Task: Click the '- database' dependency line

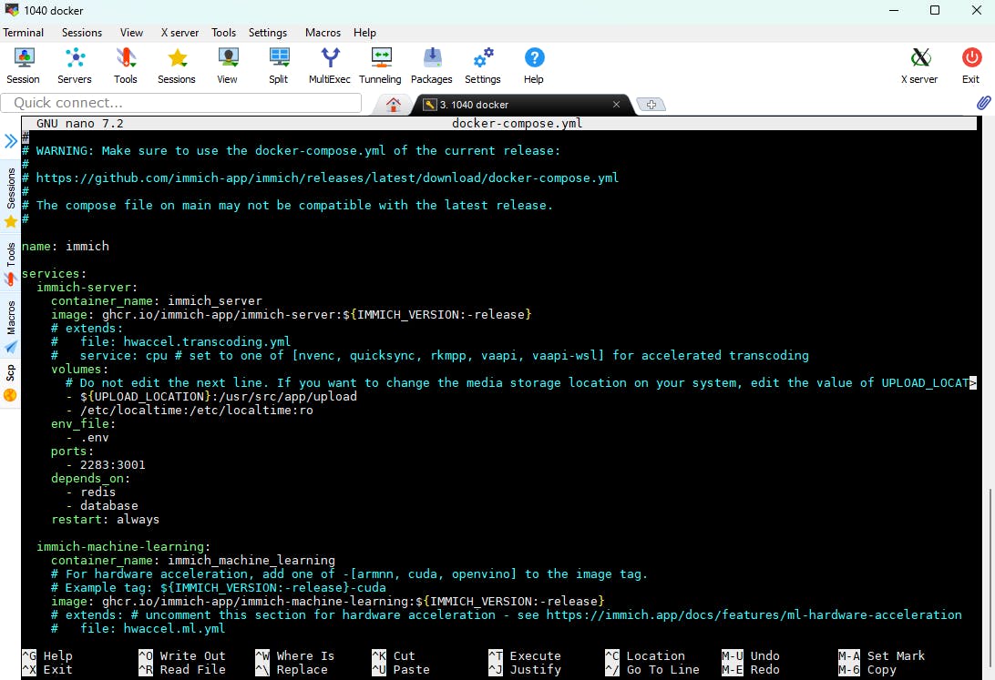Action: click(x=101, y=506)
